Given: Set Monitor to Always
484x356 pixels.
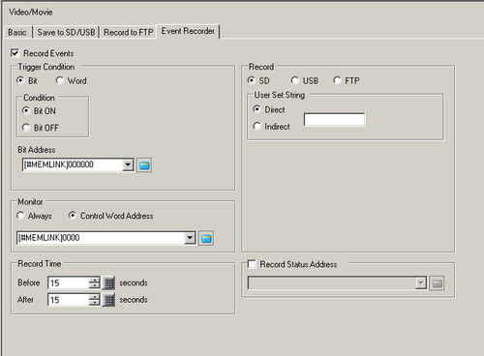Looking at the screenshot, I should [x=20, y=215].
